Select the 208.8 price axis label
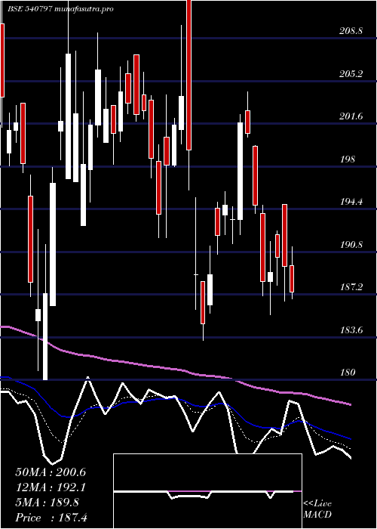 [x=351, y=31]
